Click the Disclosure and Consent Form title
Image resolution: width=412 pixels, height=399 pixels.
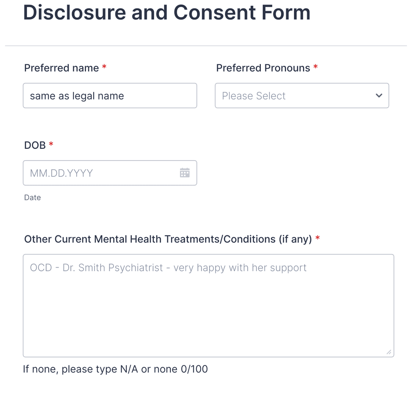[x=167, y=13]
